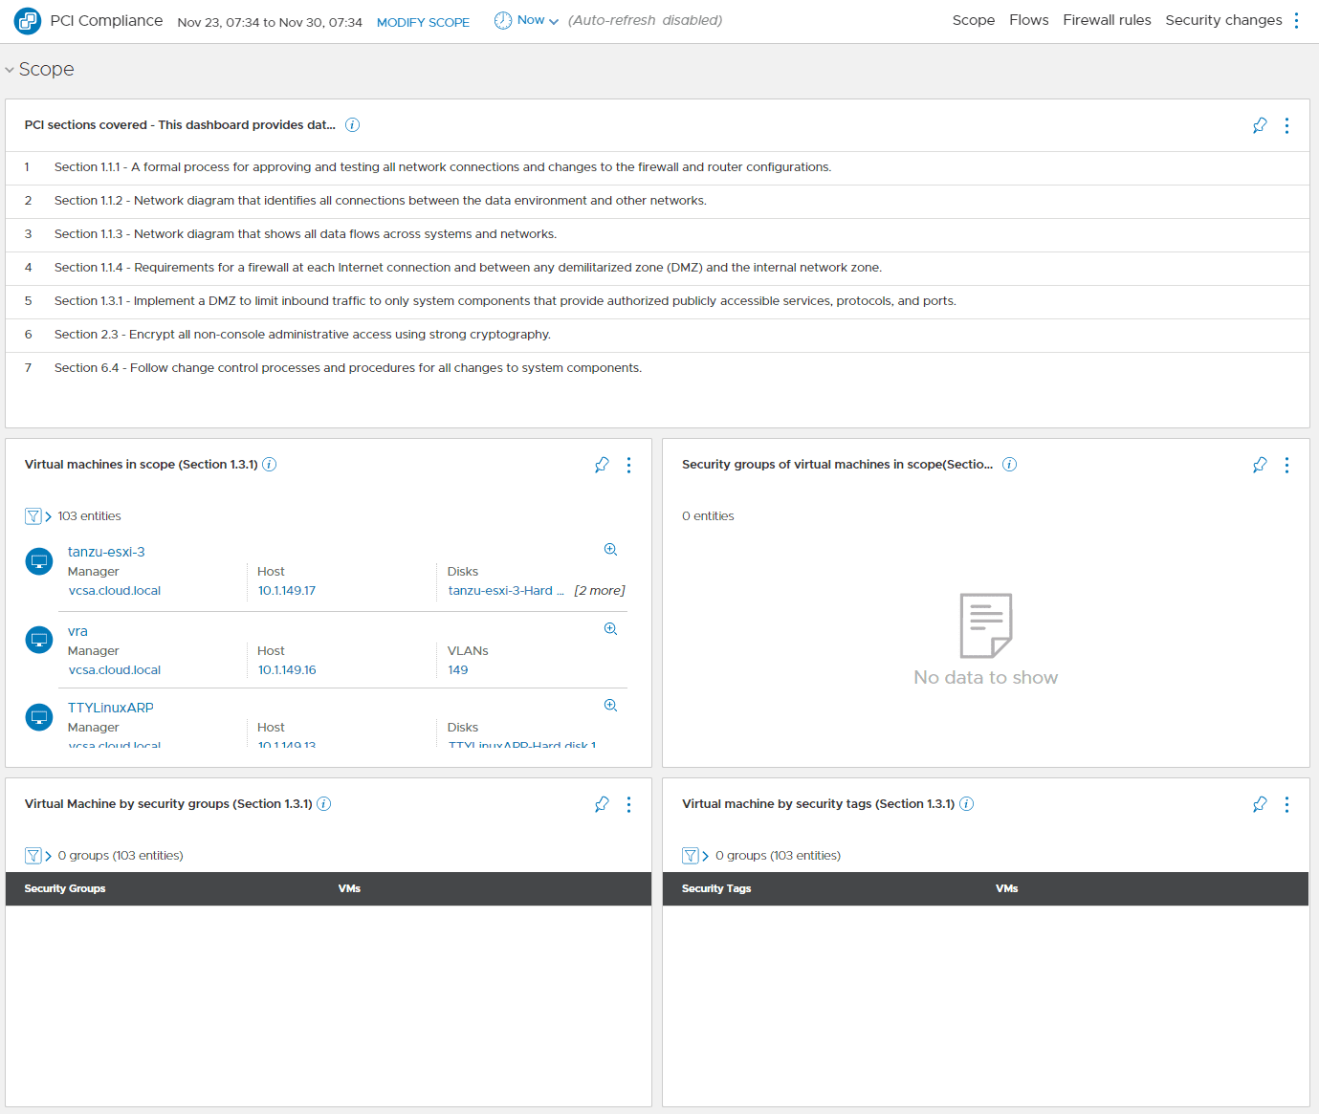The width and height of the screenshot is (1319, 1114).
Task: Expand the 103 entities filter chevron
Action: (x=48, y=516)
